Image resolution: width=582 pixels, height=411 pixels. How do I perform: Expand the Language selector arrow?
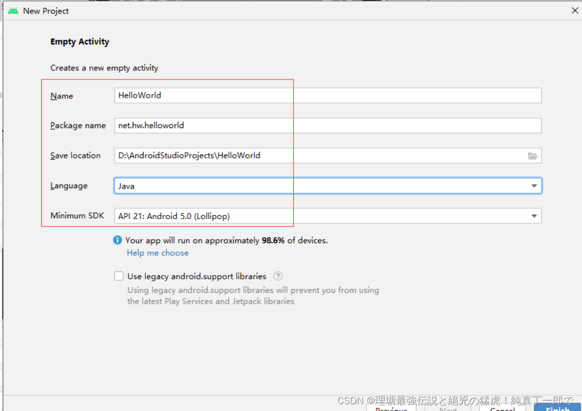pos(534,186)
